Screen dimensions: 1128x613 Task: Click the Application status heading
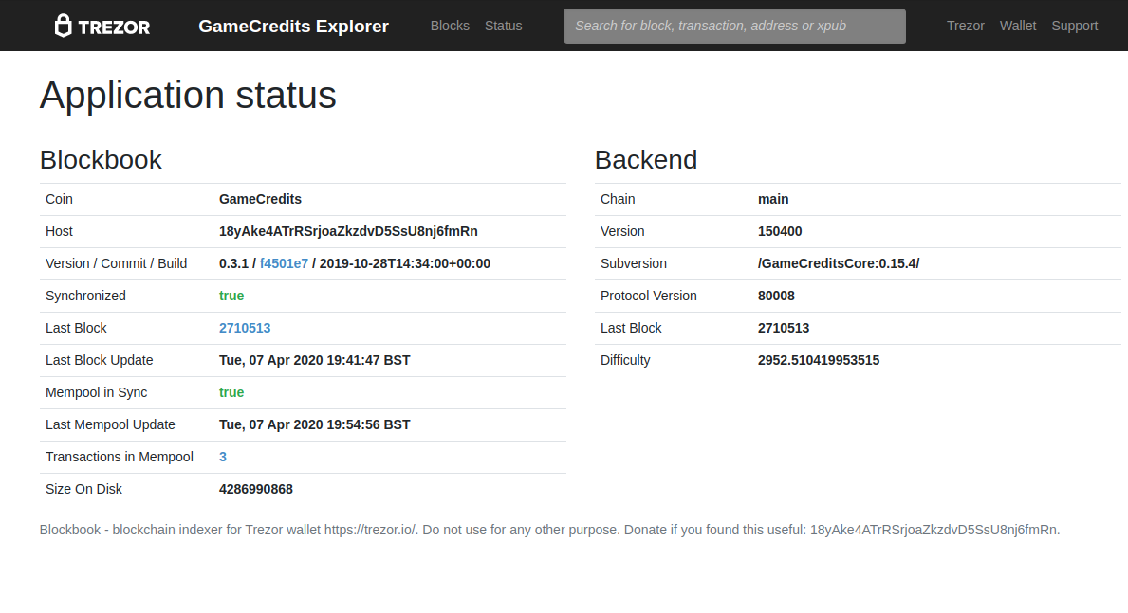188,96
